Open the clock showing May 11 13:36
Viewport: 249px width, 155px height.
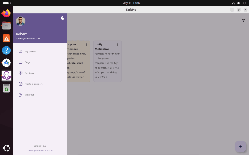[x=131, y=3]
